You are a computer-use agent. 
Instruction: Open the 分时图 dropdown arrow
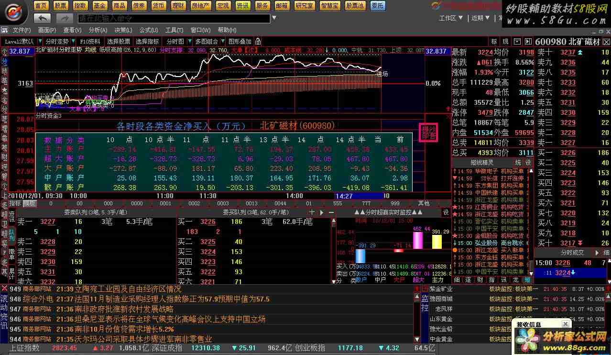pos(190,42)
